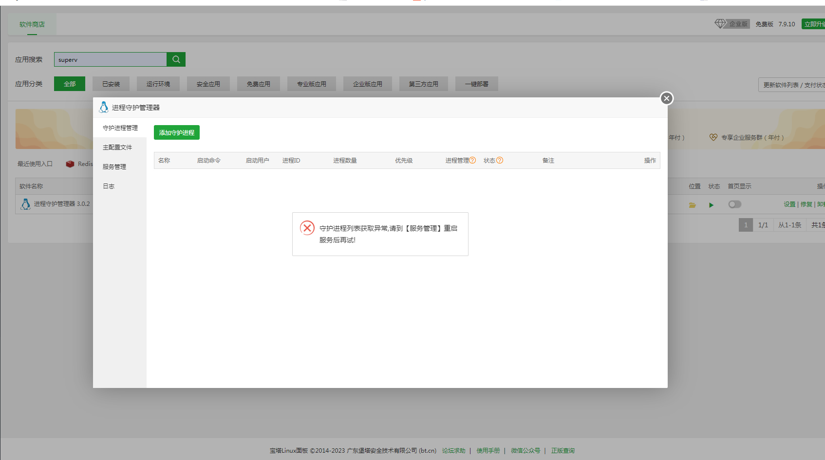Open the 论坛求助 link
The height and width of the screenshot is (460, 825).
point(453,451)
